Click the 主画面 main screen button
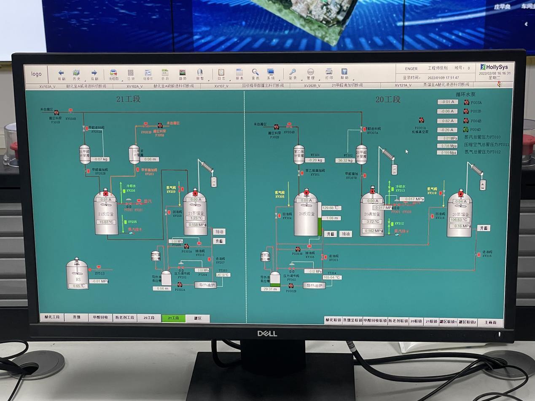 pyautogui.click(x=490, y=322)
